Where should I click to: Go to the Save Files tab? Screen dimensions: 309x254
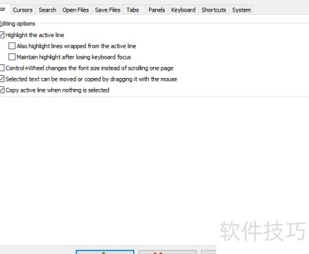coord(108,10)
